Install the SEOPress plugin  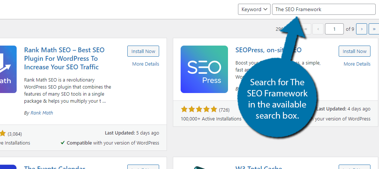coord(354,52)
